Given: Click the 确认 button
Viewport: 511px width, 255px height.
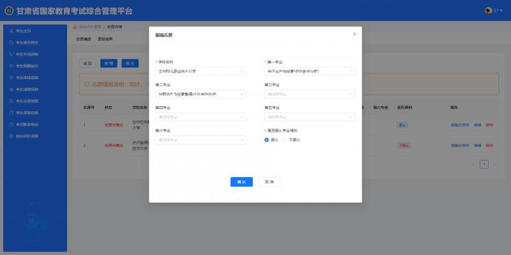Looking at the screenshot, I should click(x=241, y=182).
